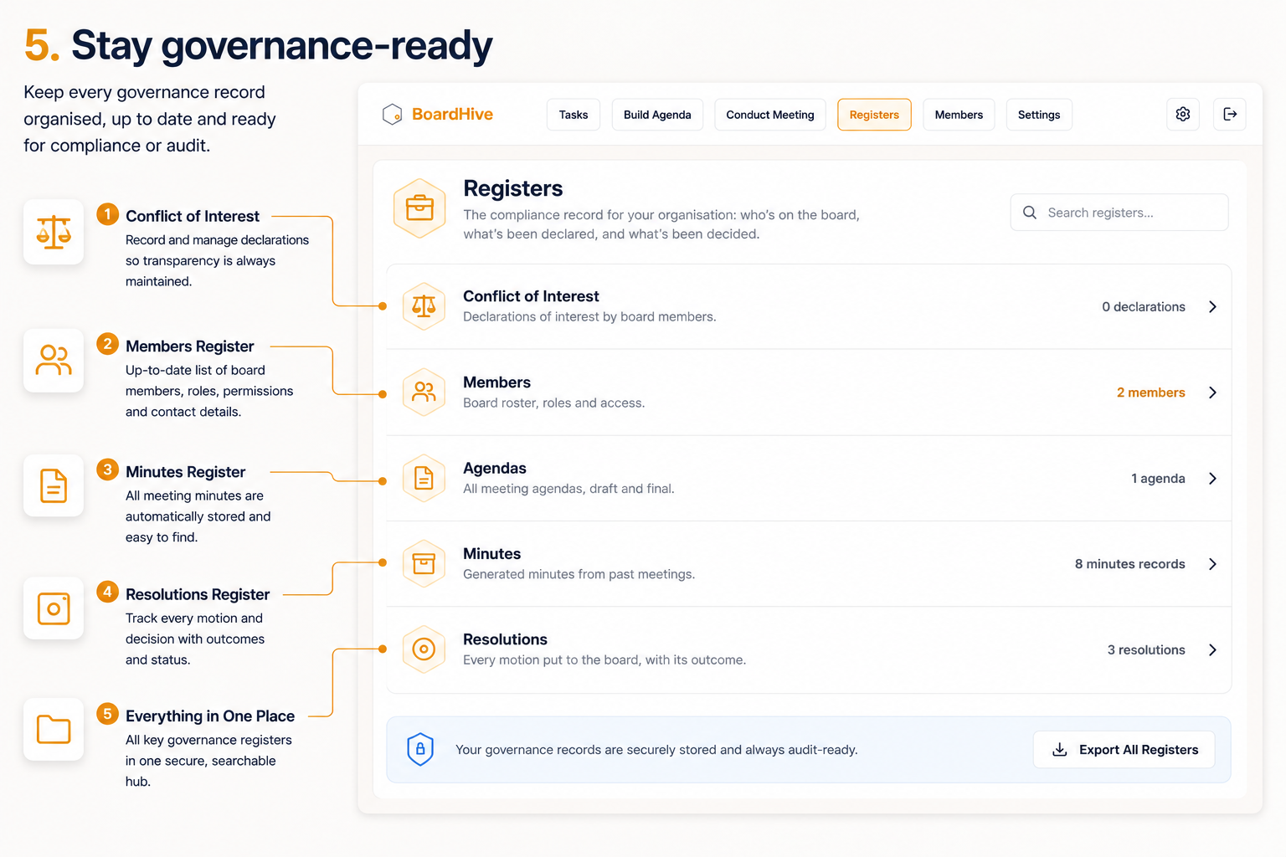Open the Resolutions register title
The height and width of the screenshot is (857, 1286).
[x=505, y=639]
